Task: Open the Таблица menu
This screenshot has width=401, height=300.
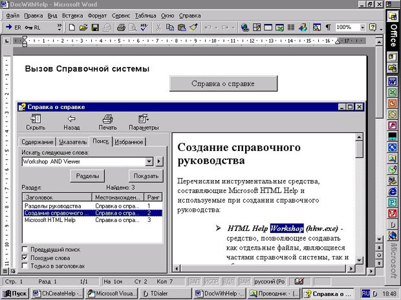Action: coord(146,15)
